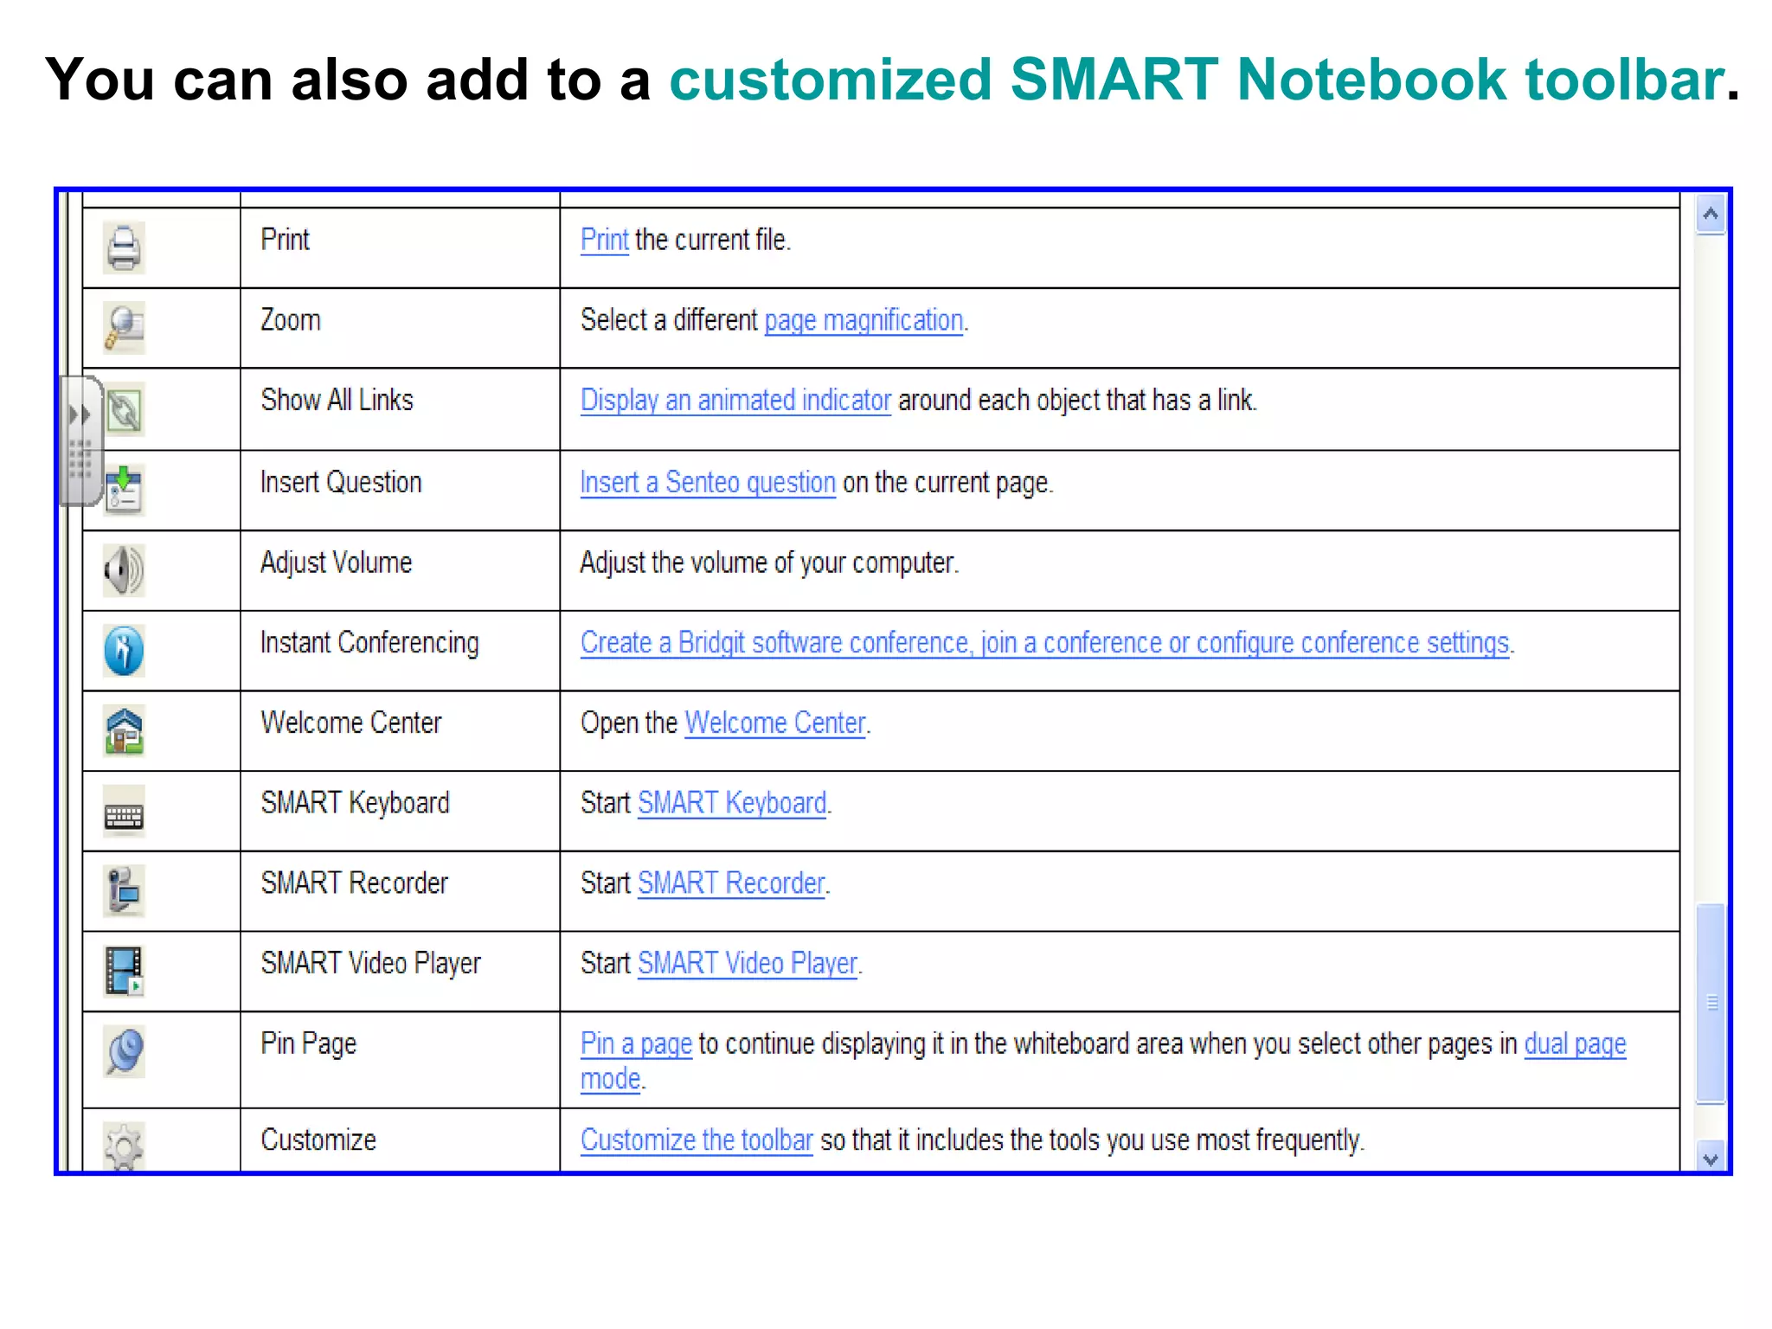Open the Display an animated indicator link
The width and height of the screenshot is (1772, 1329).
[735, 400]
